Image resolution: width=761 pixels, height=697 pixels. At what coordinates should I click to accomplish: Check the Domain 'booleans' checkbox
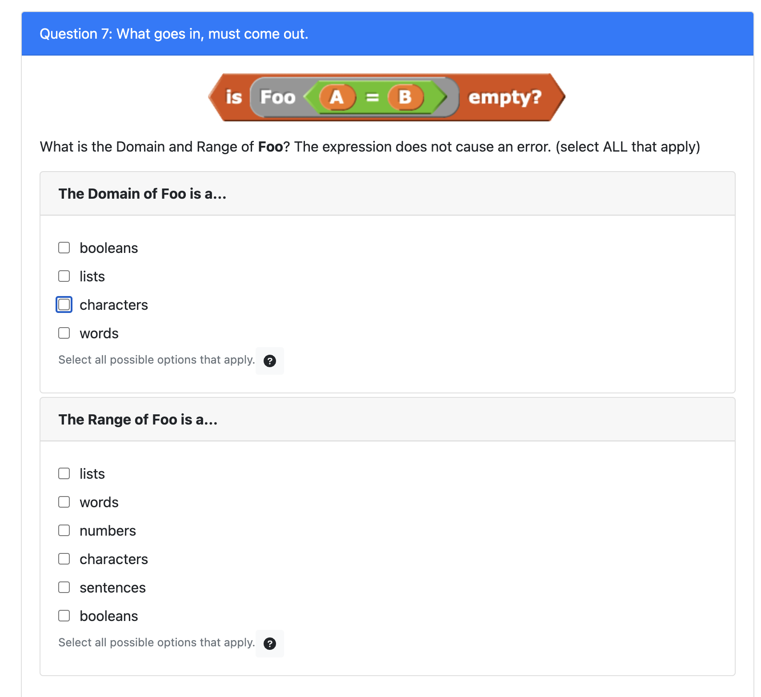64,248
